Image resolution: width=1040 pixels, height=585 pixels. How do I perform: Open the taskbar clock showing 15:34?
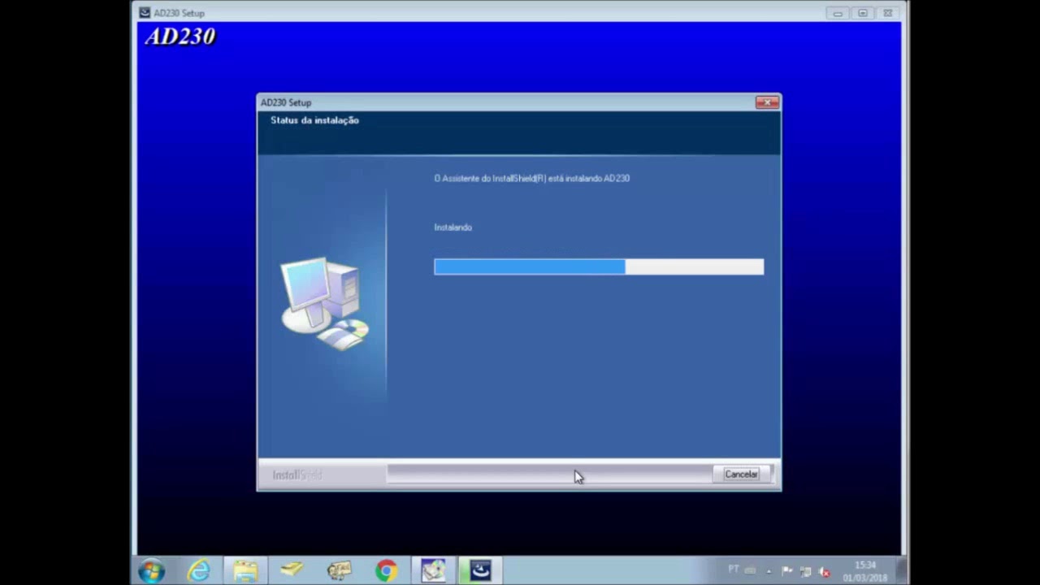click(864, 571)
